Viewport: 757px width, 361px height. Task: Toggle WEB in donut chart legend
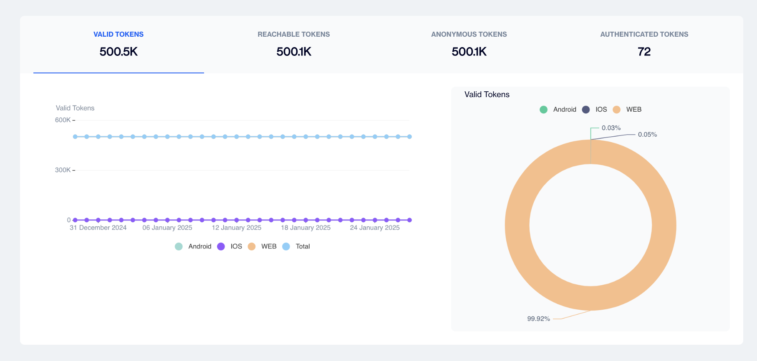click(x=627, y=109)
